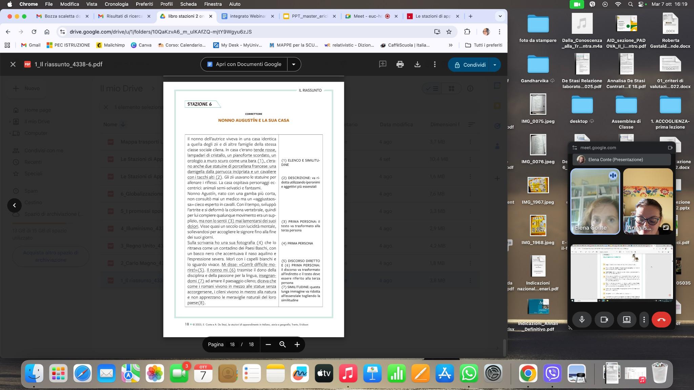Screen dimensions: 694x390
Task: Open the Cronologia menu
Action: [x=116, y=4]
